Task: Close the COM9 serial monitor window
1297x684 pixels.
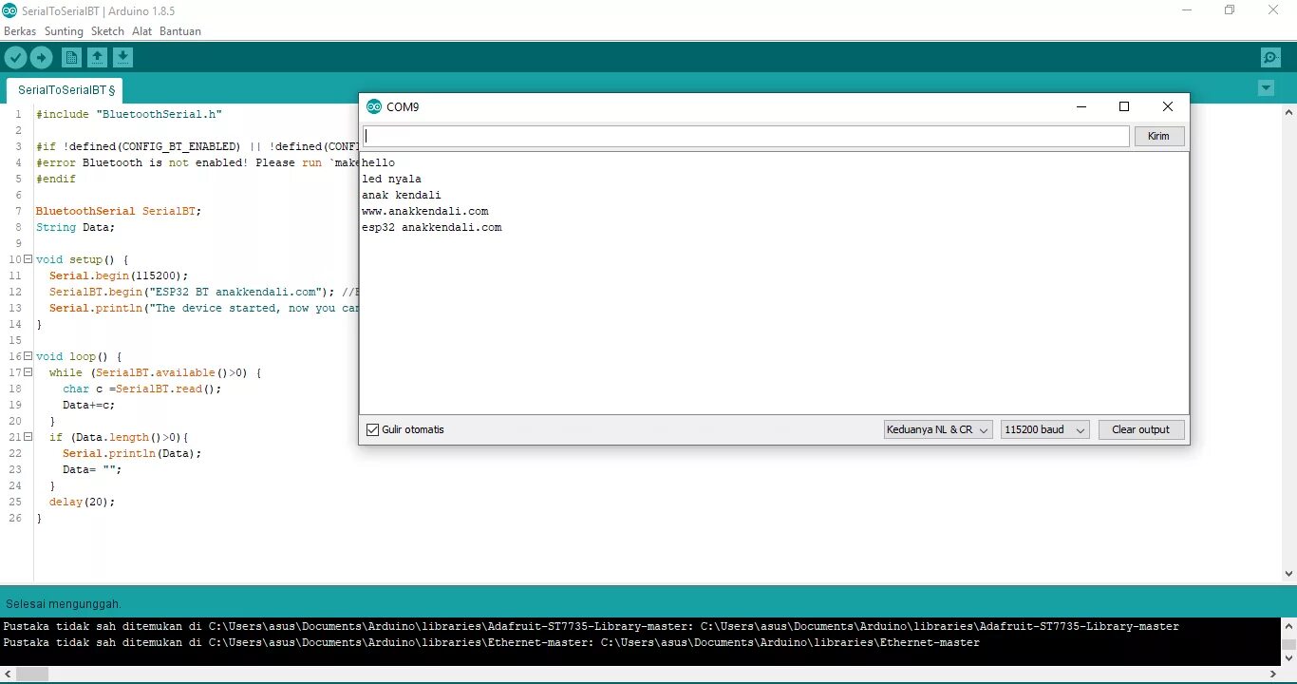Action: (x=1168, y=106)
